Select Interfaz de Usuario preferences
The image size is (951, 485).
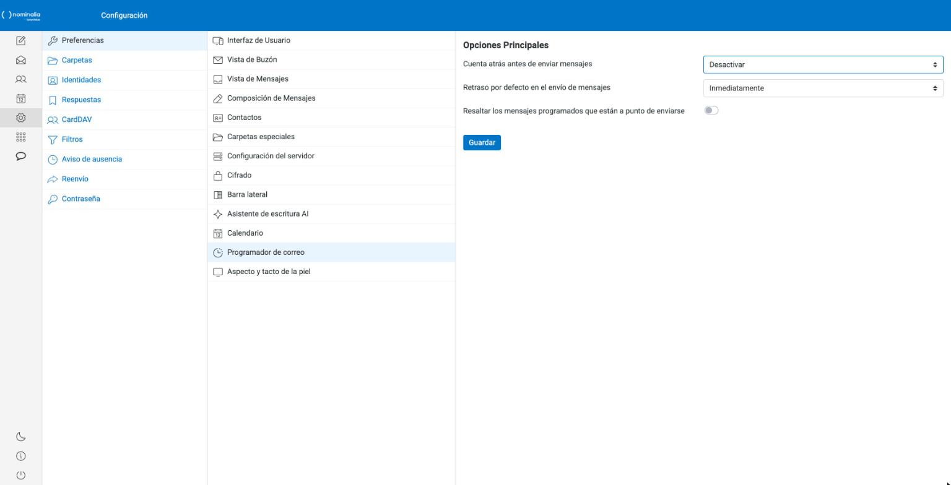(331, 40)
